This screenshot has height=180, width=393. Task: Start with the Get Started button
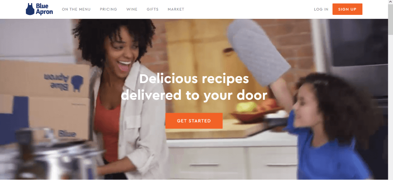click(194, 121)
